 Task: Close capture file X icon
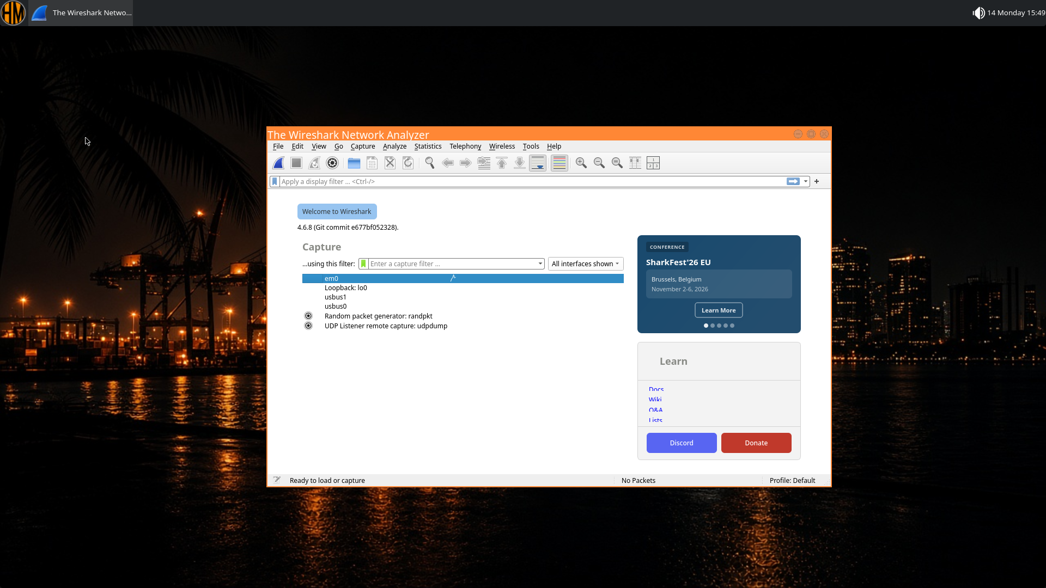click(390, 163)
